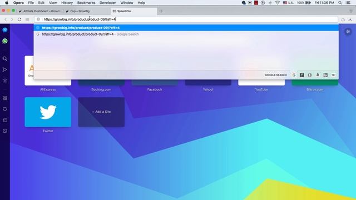Open the Window menu

point(127,3)
